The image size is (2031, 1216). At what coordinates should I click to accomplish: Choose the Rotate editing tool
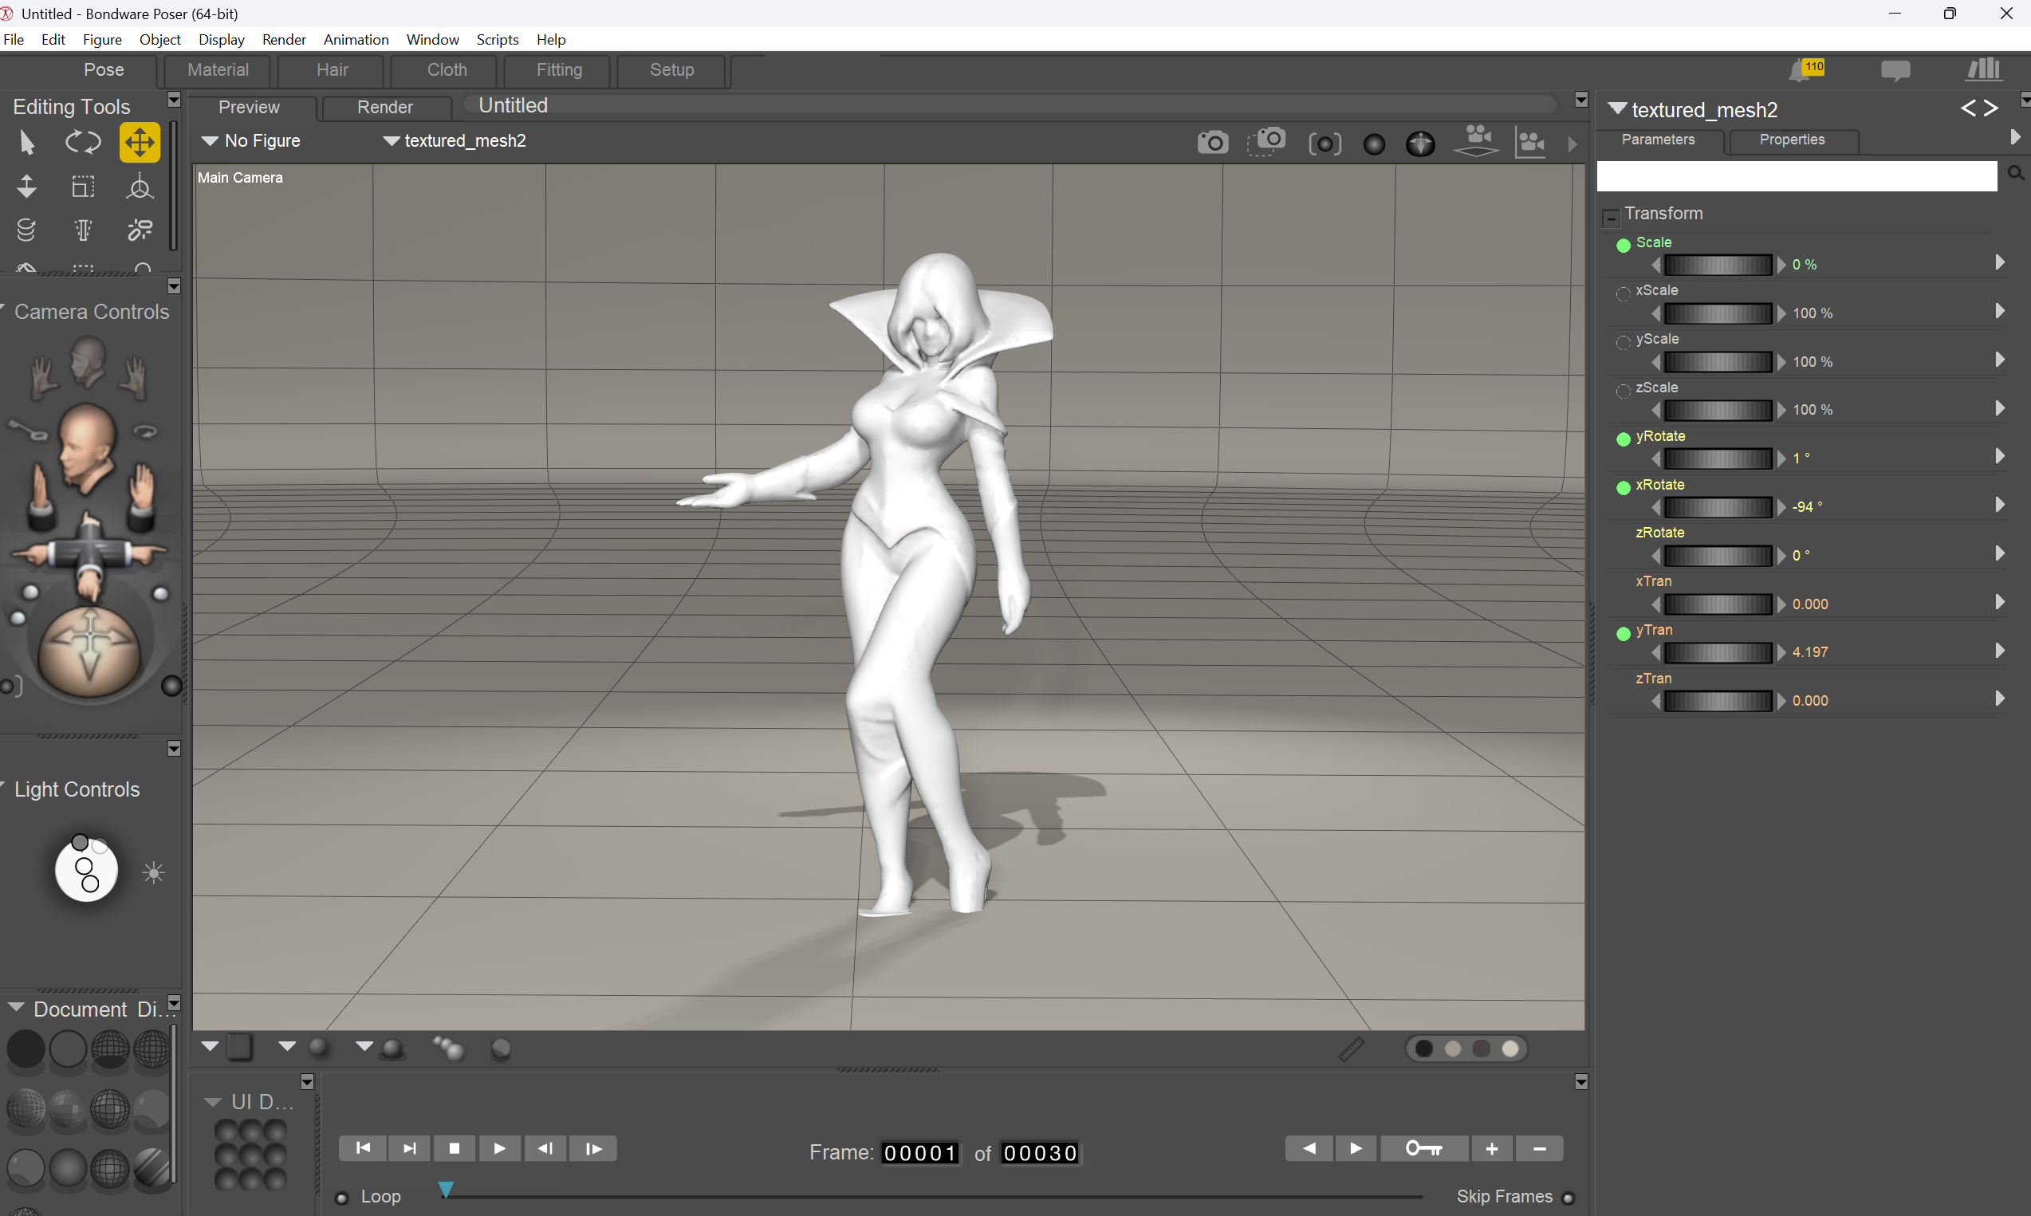point(83,143)
